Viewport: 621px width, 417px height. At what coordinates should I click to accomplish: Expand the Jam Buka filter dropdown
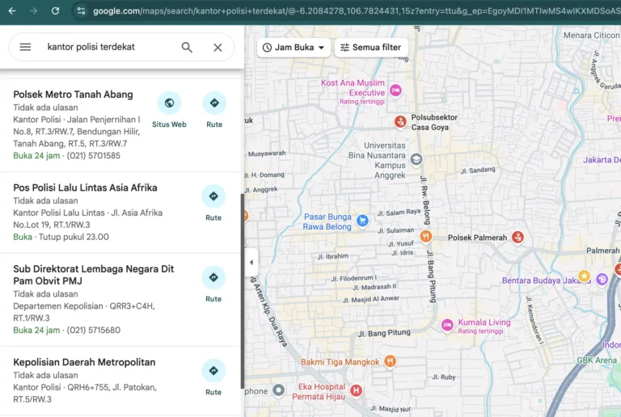294,48
